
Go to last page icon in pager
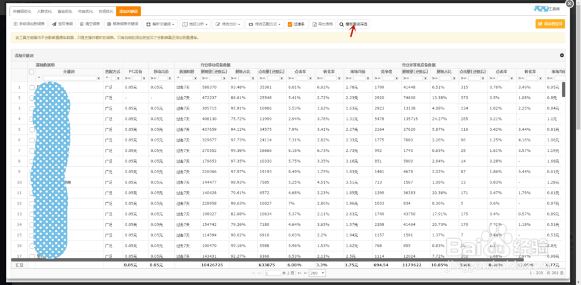[306, 273]
